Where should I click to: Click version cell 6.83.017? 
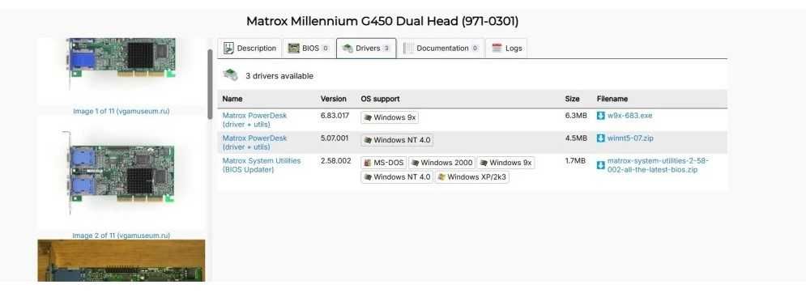(x=335, y=116)
